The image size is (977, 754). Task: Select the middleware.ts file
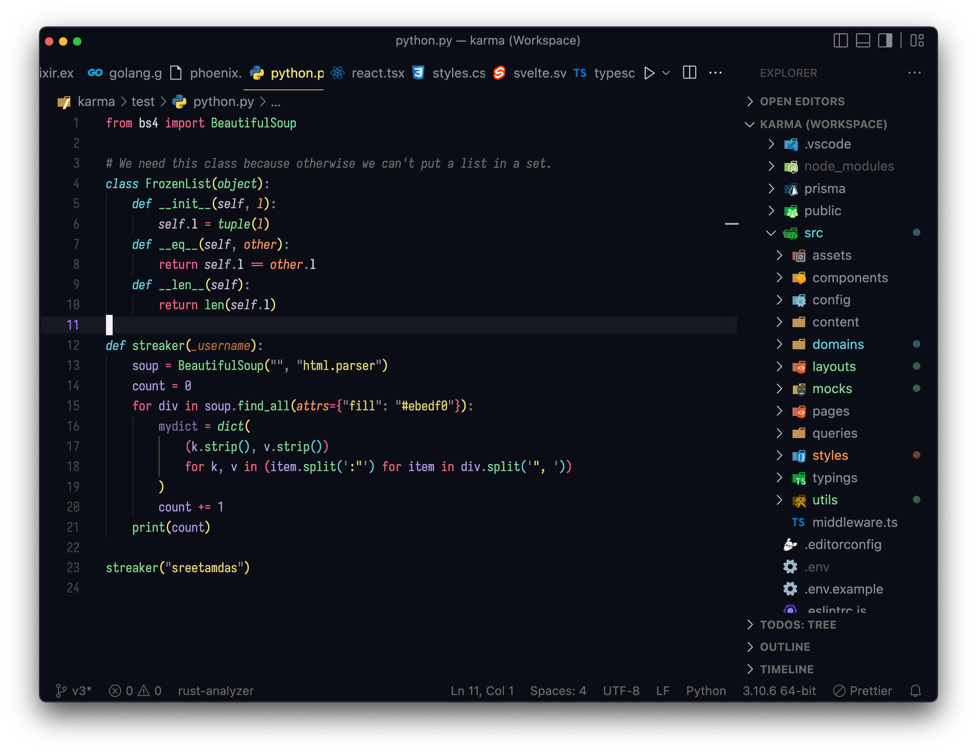click(x=855, y=522)
